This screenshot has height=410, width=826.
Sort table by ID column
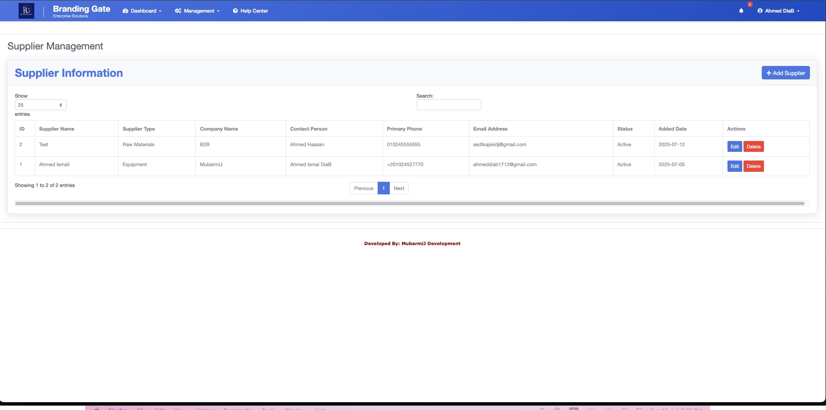[22, 129]
